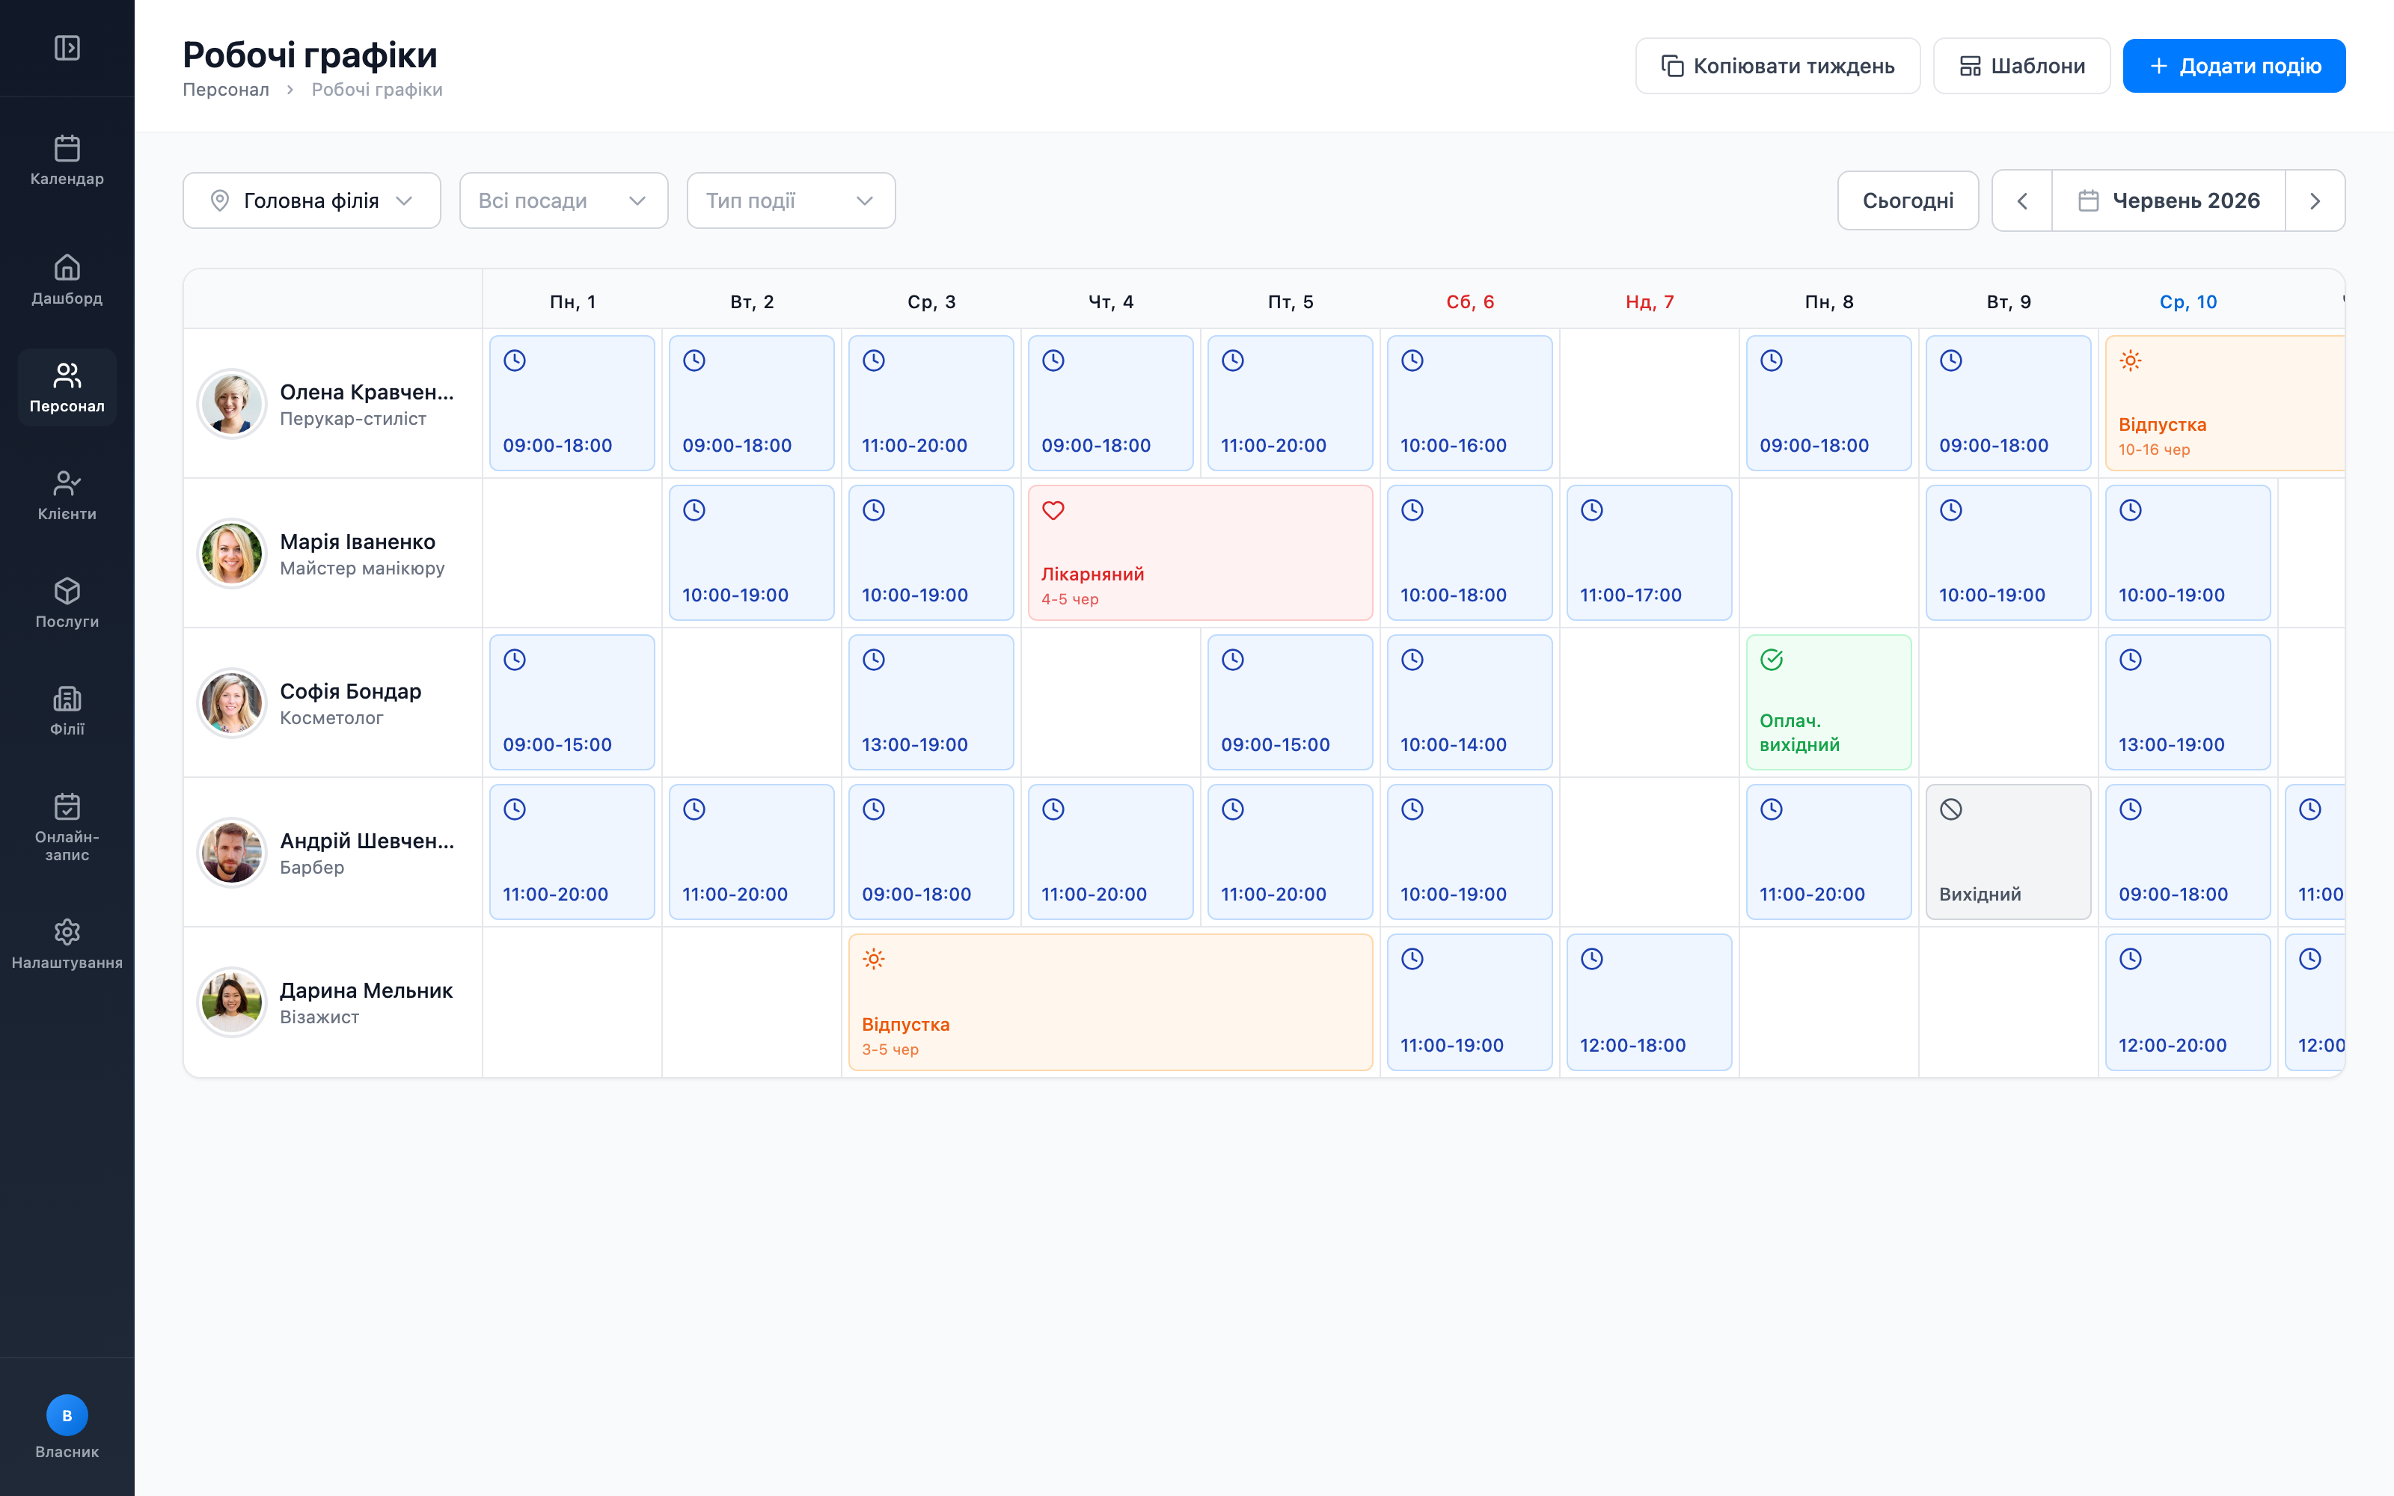Open Софія's 10:00-14:00 Saturday shift
2394x1496 pixels.
click(1470, 702)
